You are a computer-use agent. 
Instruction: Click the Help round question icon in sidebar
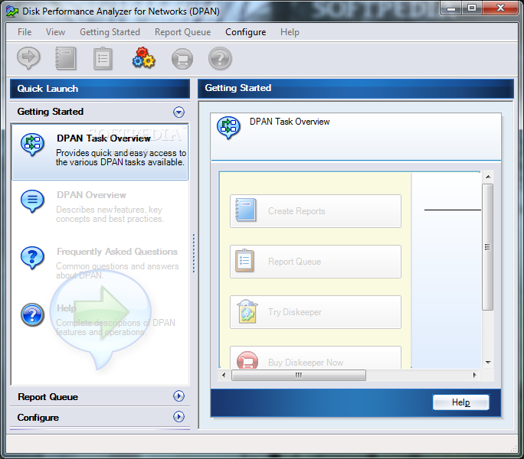[32, 314]
